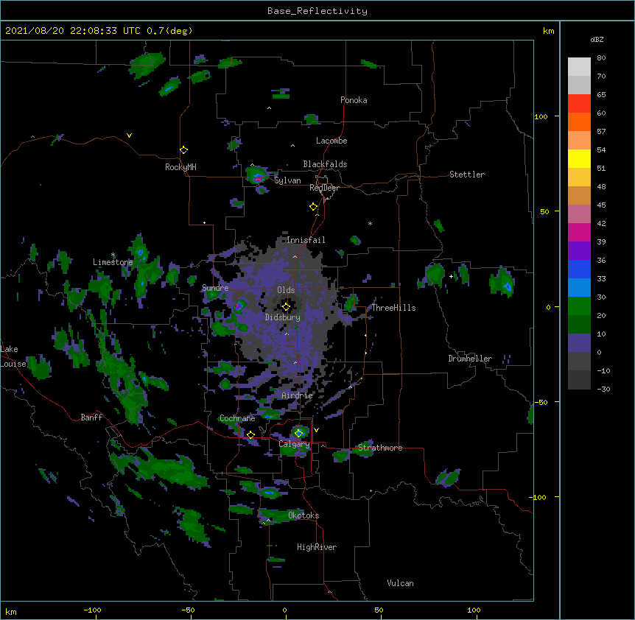Click the -10 value in dBZ legend
The height and width of the screenshot is (620, 635).
[x=603, y=370]
